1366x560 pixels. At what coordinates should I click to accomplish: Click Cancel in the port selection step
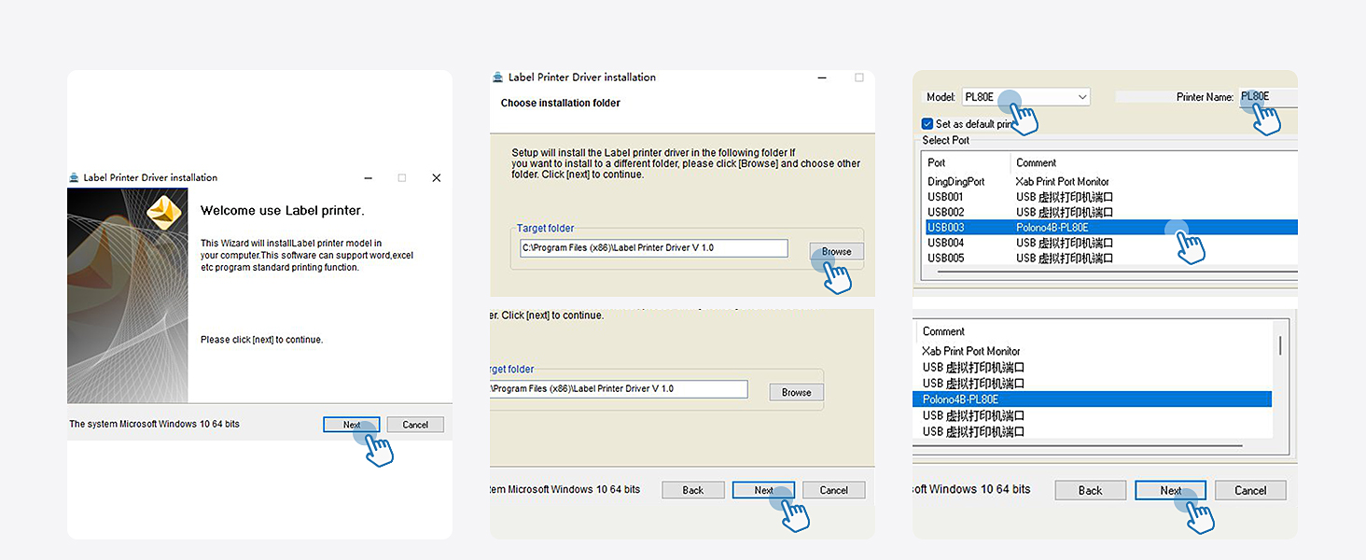click(x=1250, y=490)
